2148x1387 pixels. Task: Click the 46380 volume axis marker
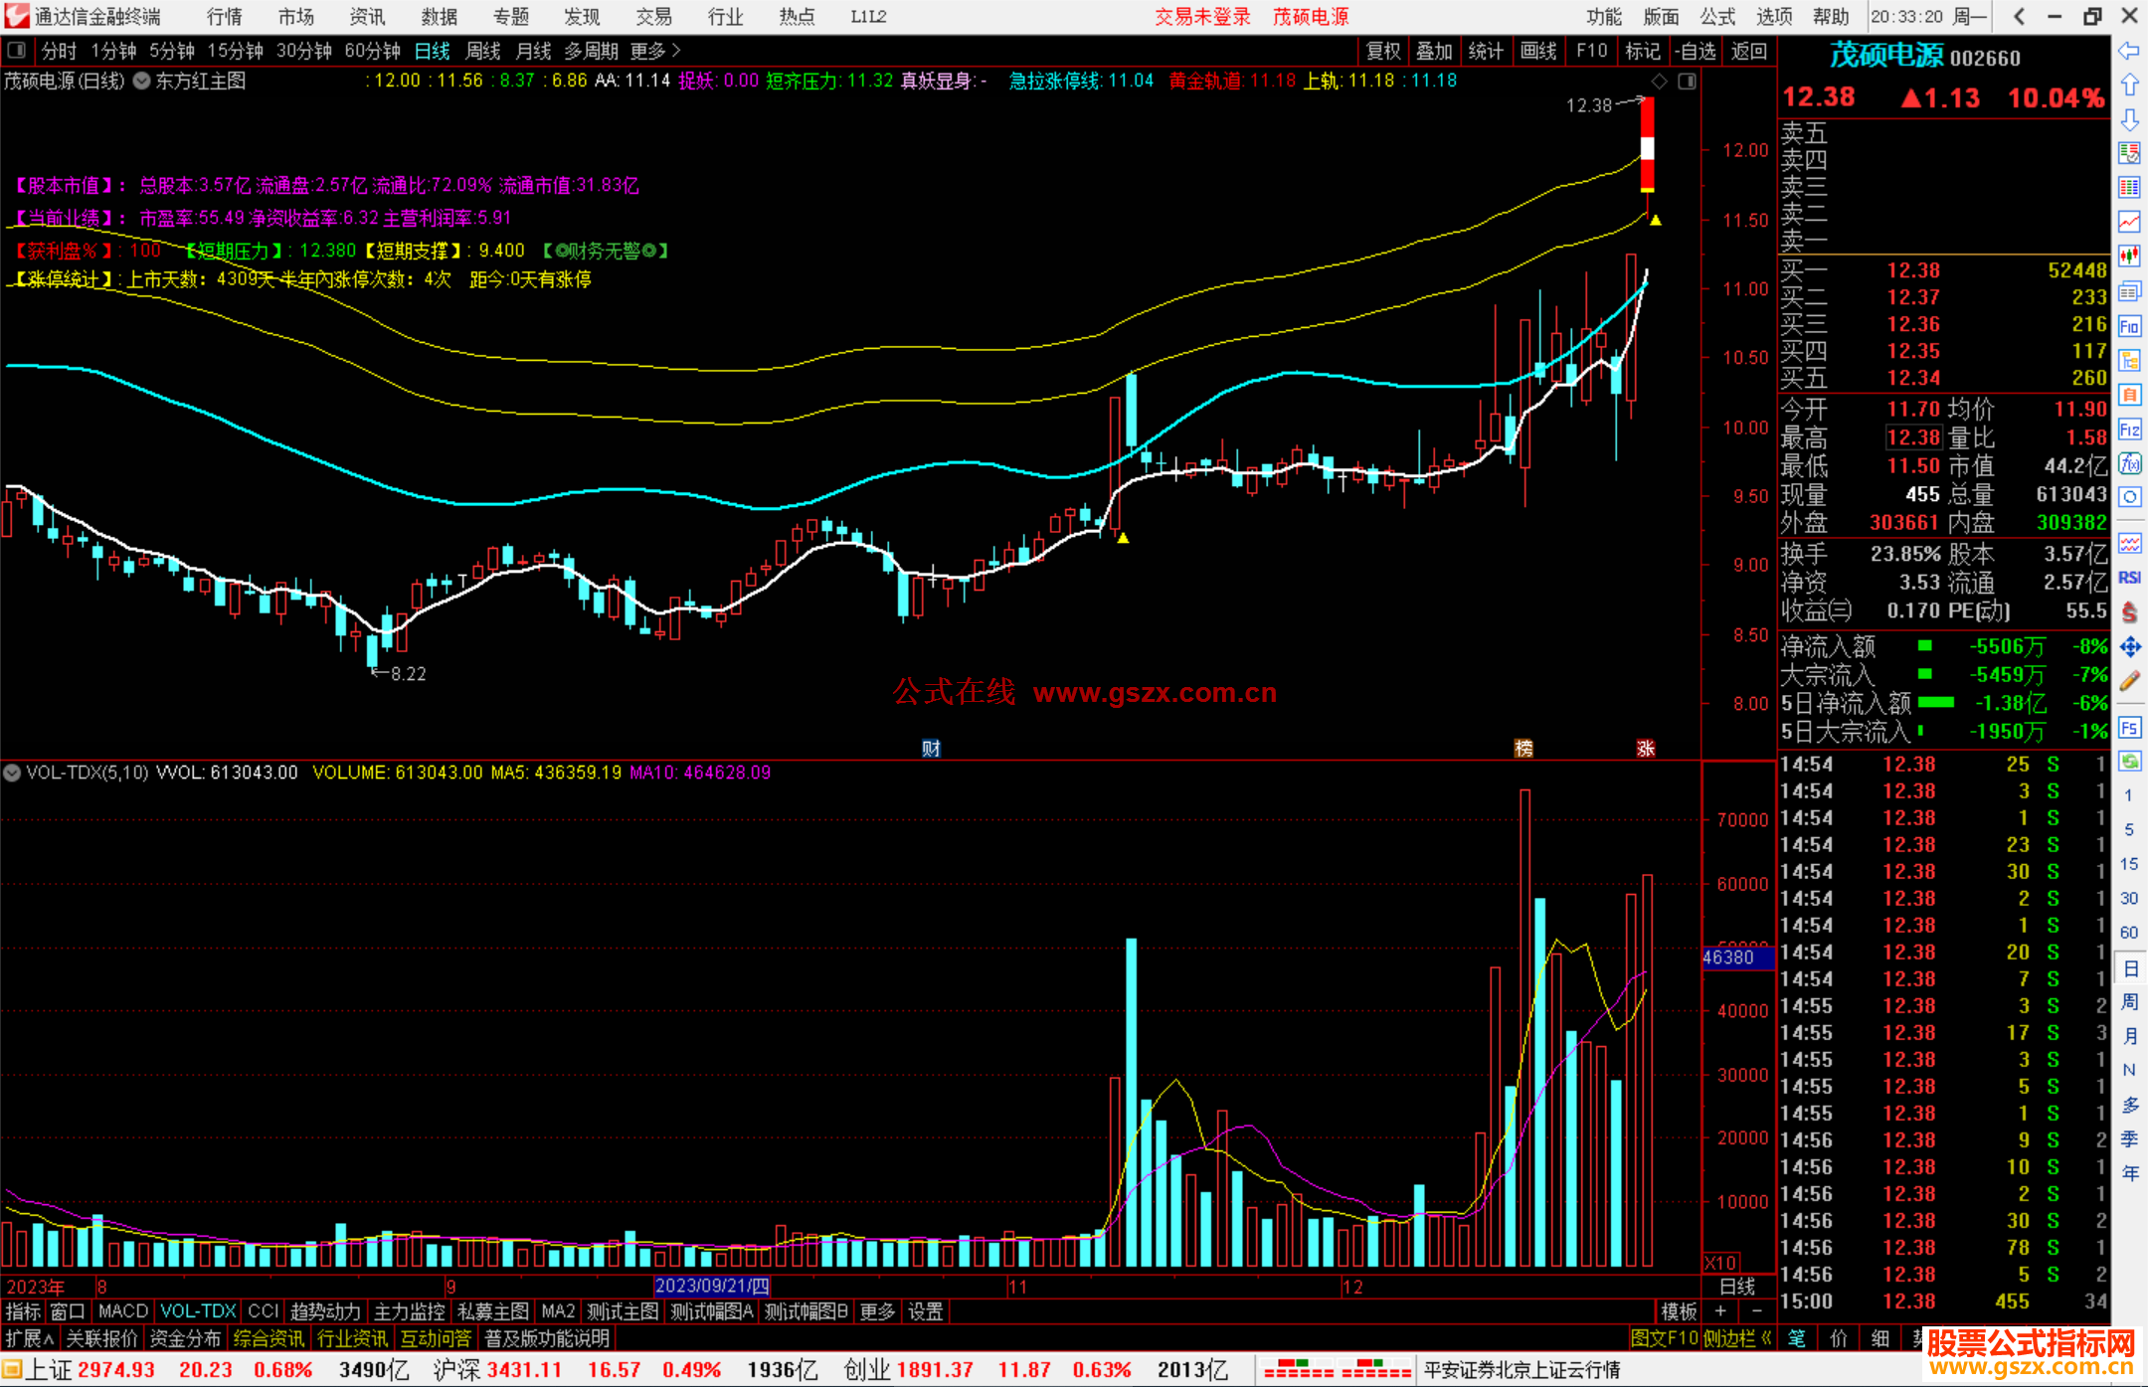[x=1736, y=957]
